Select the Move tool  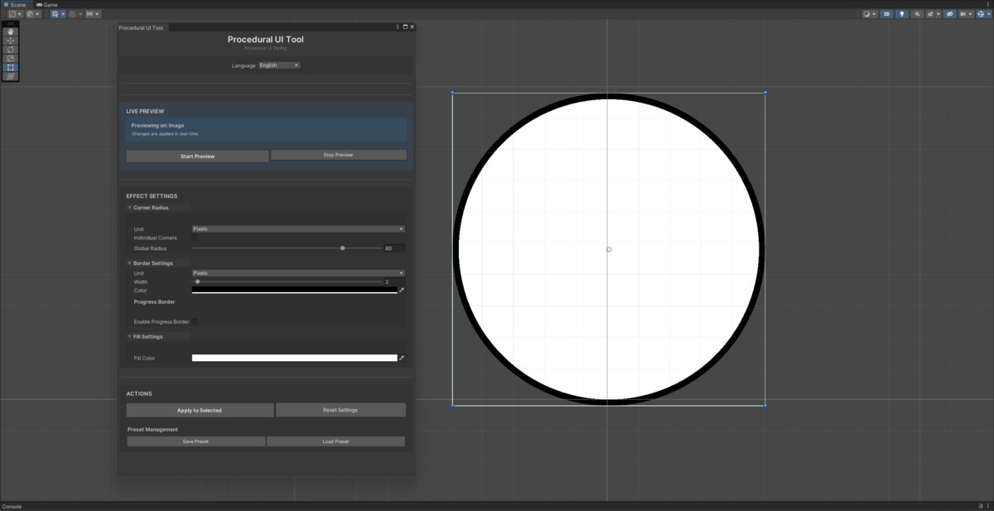[10, 41]
